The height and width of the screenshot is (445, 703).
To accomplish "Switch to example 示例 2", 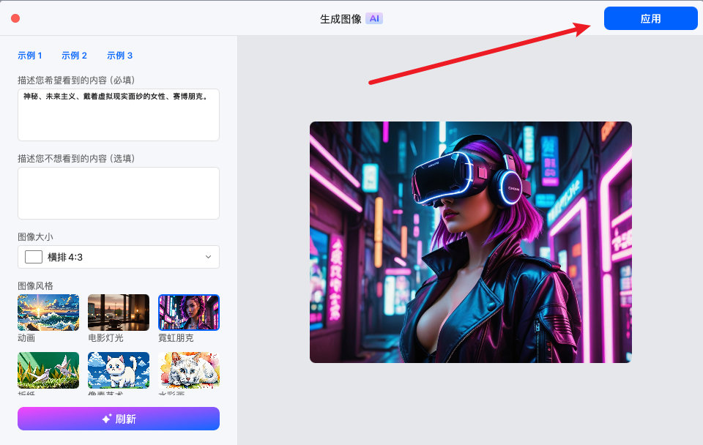I will click(74, 55).
